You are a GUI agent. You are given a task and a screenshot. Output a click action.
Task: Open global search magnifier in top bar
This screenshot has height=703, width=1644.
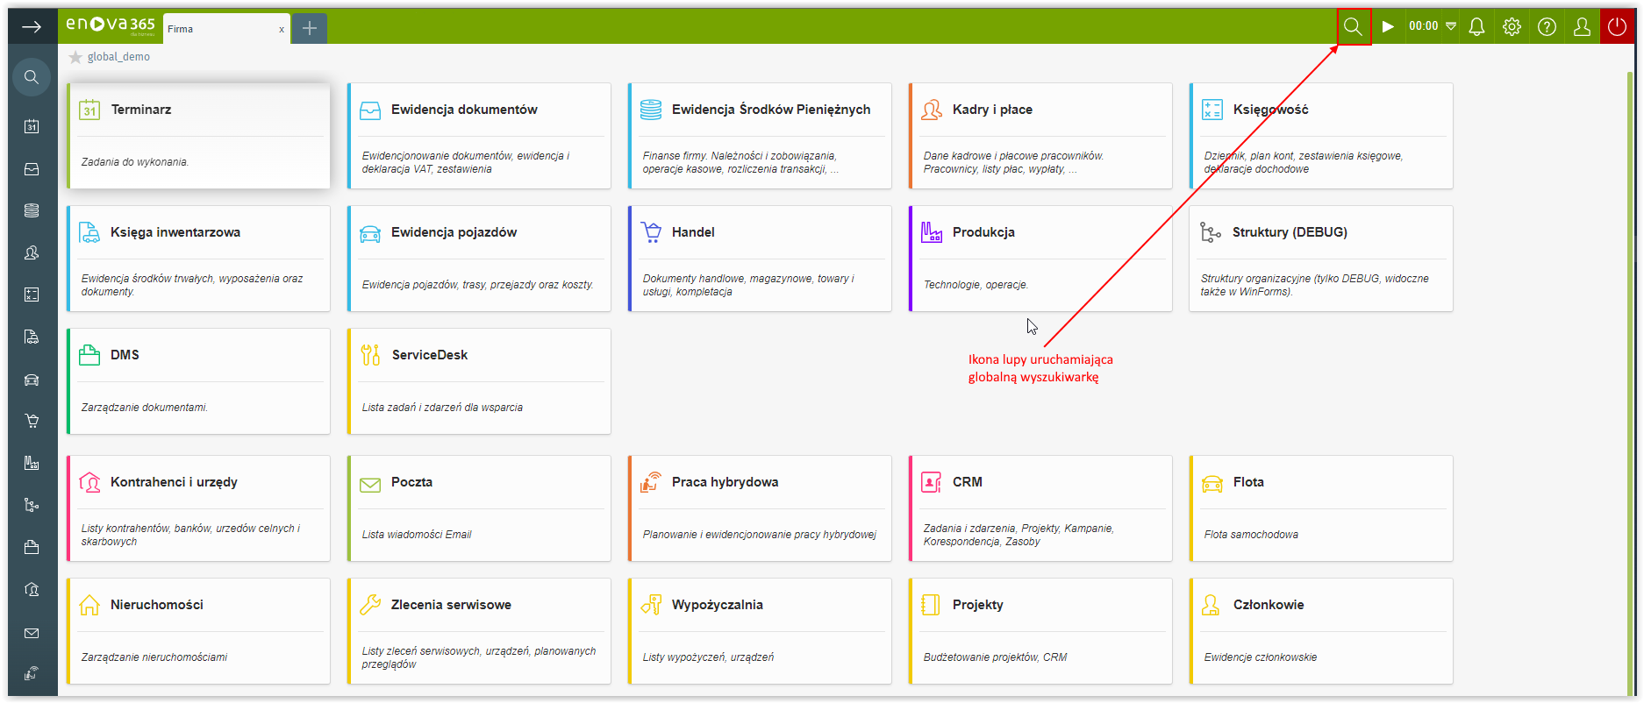1353,26
